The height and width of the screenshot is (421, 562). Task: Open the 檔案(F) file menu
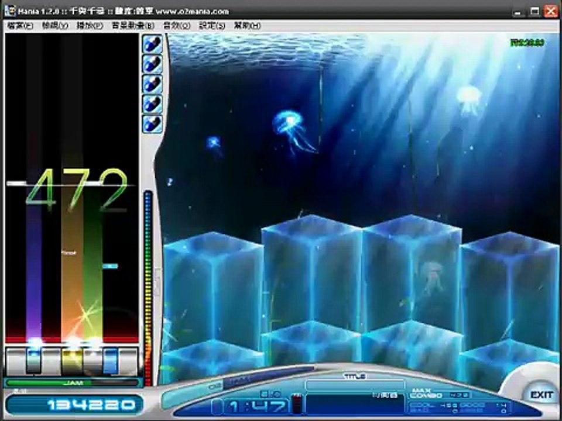click(x=20, y=26)
